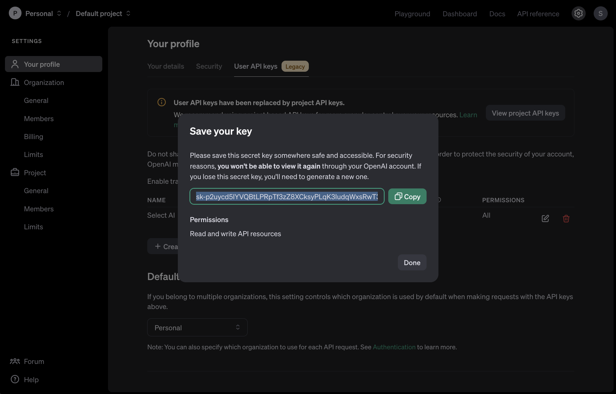Image resolution: width=616 pixels, height=394 pixels.
Task: Open Playground from top navigation
Action: click(x=412, y=14)
